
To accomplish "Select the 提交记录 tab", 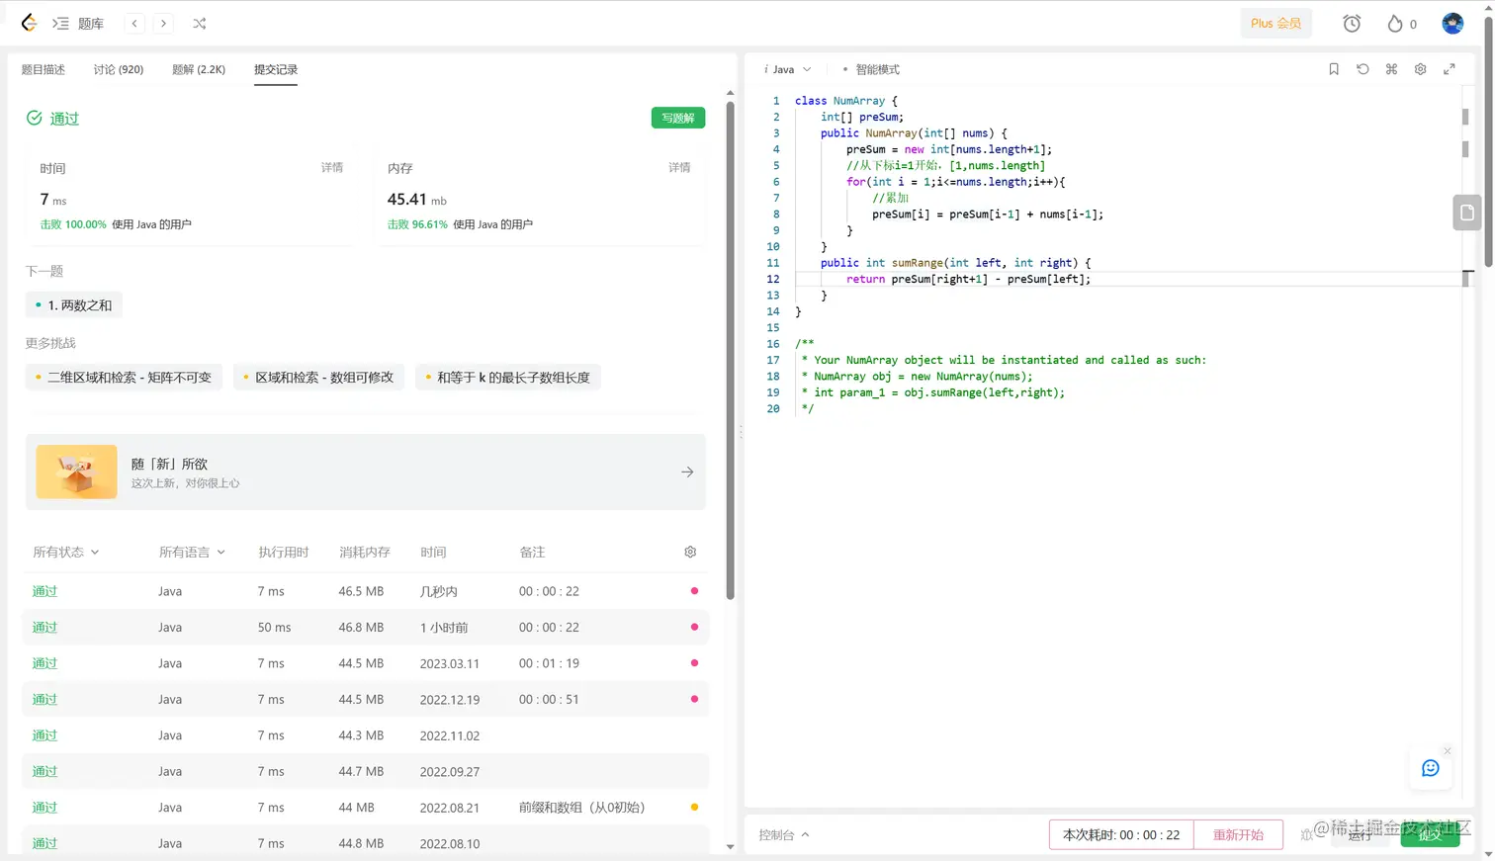I will tap(276, 69).
